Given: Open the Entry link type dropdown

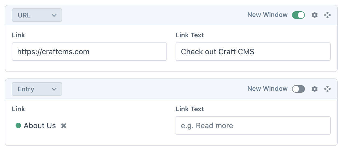Looking at the screenshot, I should [37, 89].
